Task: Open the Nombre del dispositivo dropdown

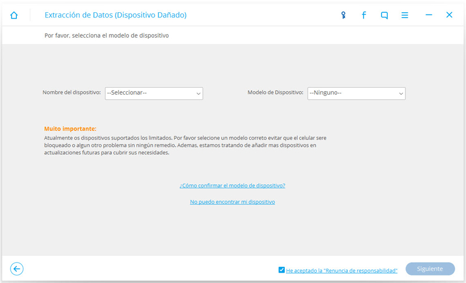Action: (x=154, y=94)
